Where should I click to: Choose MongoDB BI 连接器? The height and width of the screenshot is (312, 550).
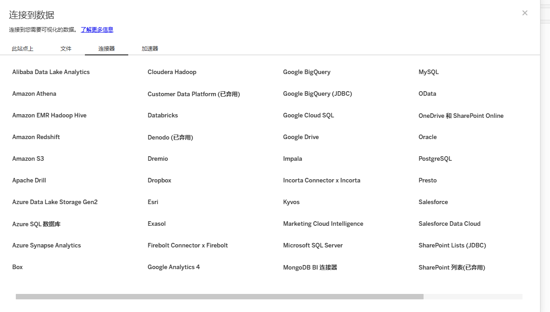[x=310, y=267]
